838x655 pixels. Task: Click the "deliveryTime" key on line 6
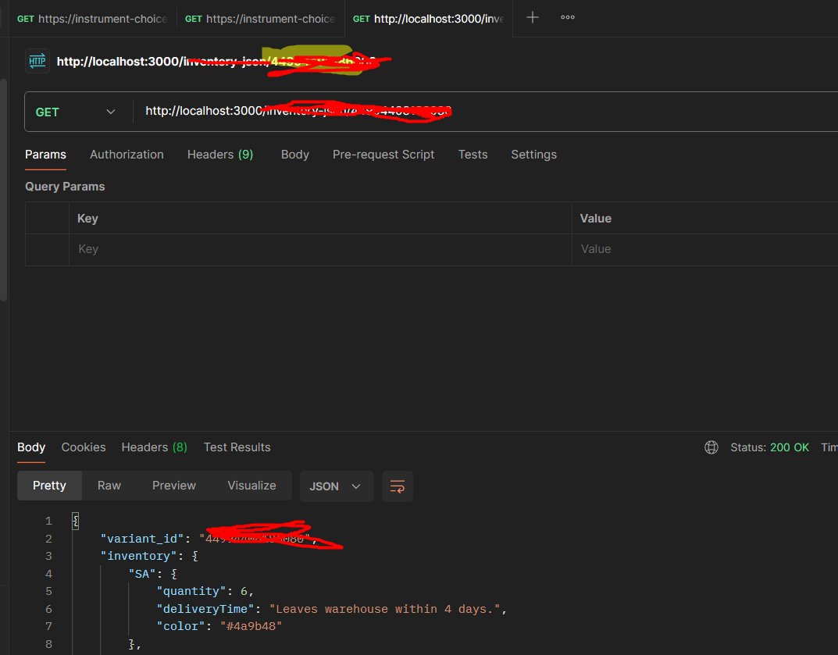pos(205,609)
